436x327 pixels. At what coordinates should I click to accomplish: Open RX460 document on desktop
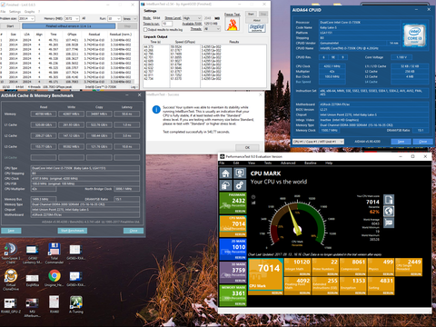[54, 305]
